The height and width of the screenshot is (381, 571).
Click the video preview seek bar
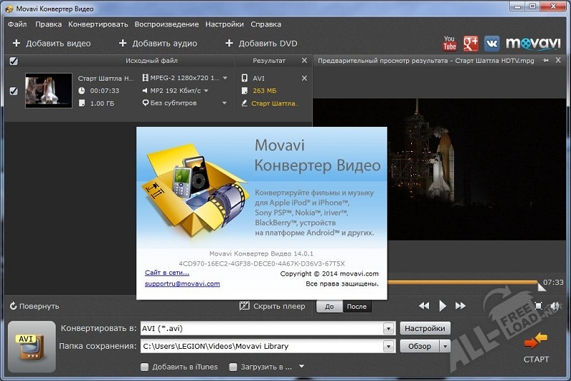(x=464, y=283)
